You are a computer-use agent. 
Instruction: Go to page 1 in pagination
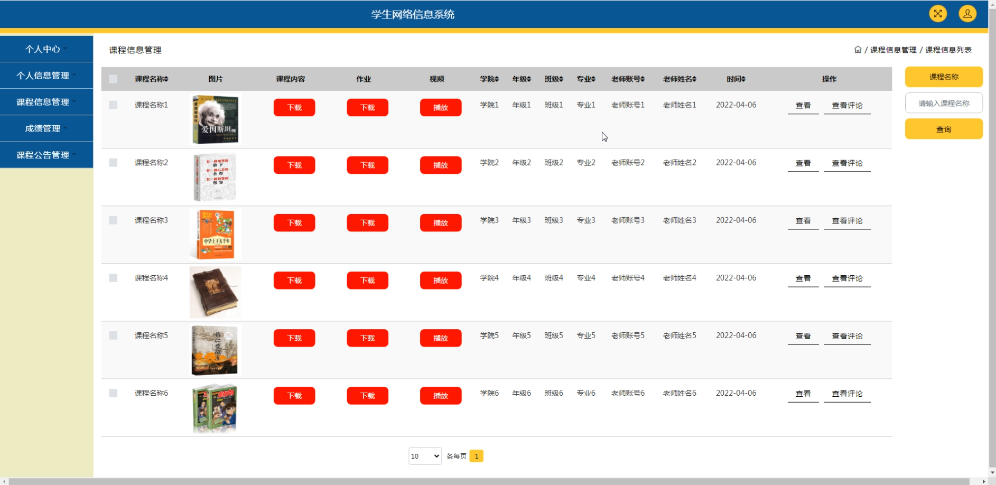coord(476,456)
